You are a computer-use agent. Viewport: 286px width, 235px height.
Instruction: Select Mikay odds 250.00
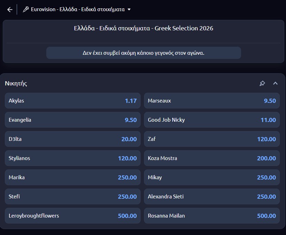212,177
